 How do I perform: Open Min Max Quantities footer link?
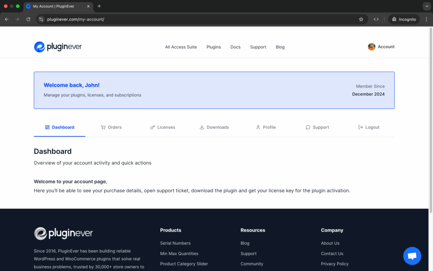click(x=179, y=253)
